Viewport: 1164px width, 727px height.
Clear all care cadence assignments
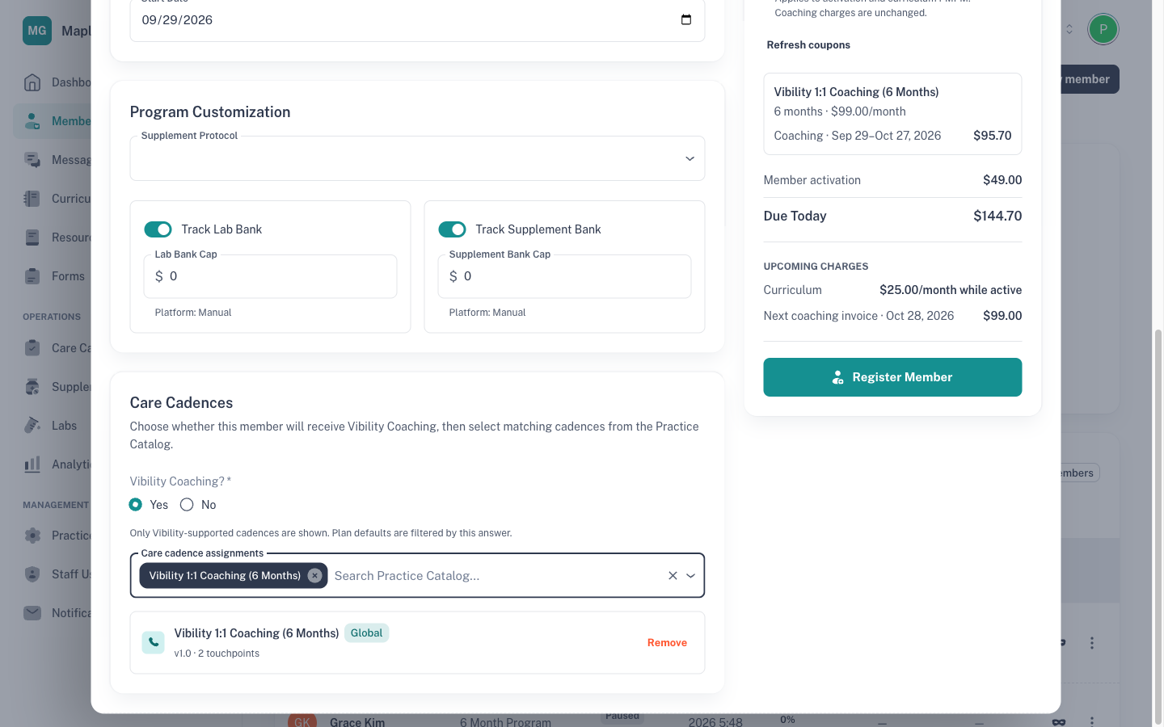point(673,576)
